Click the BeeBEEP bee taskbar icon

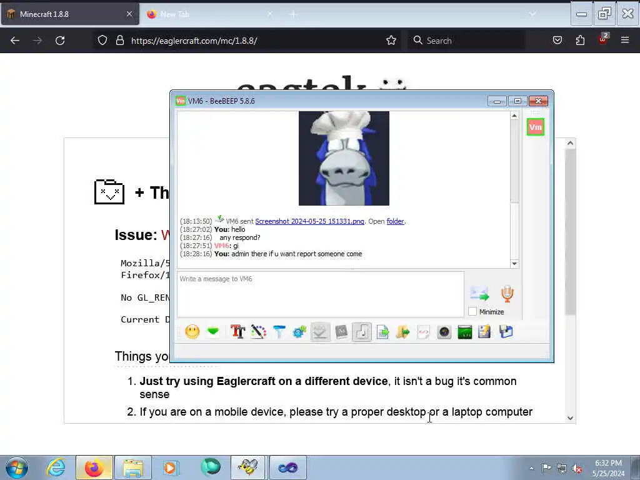pyautogui.click(x=248, y=467)
